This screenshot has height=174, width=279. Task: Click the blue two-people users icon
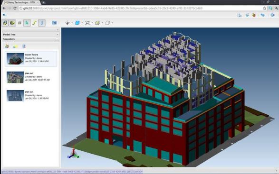[263, 15]
